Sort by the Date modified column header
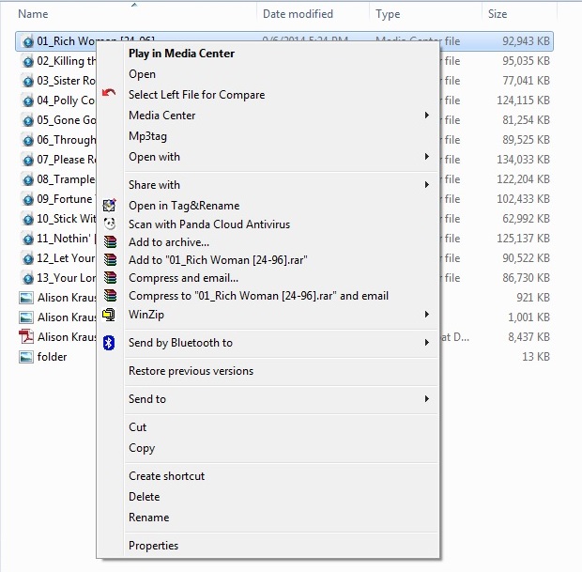This screenshot has width=582, height=572. pyautogui.click(x=298, y=14)
